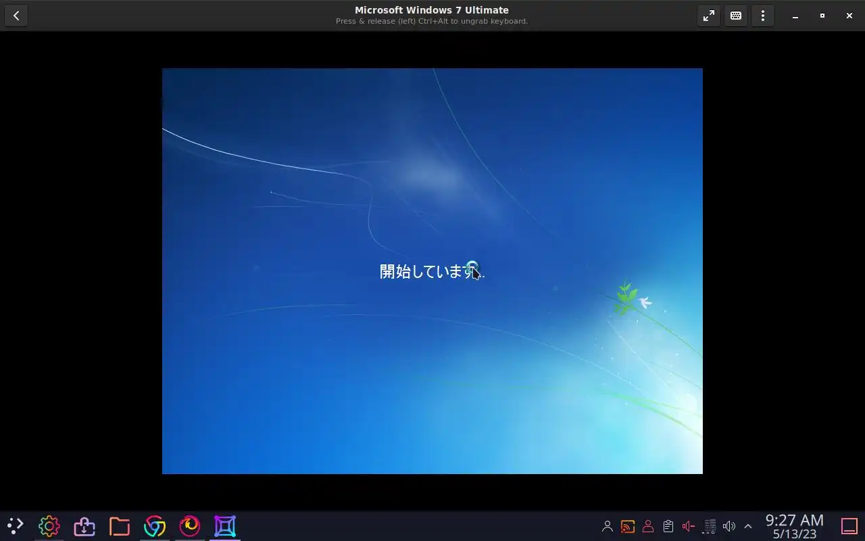Open the network server tray icon
865x541 pixels.
(x=710, y=526)
